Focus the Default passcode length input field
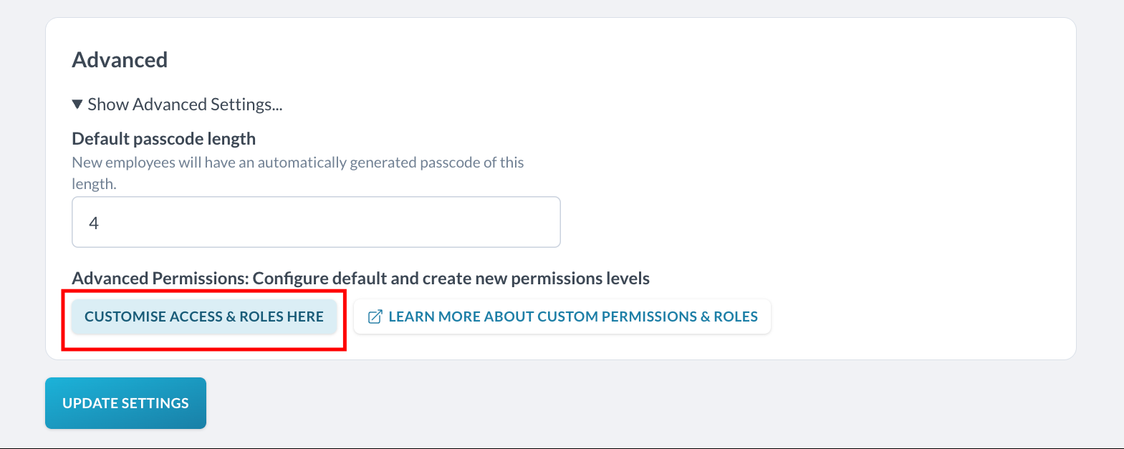This screenshot has height=449, width=1124. (316, 222)
